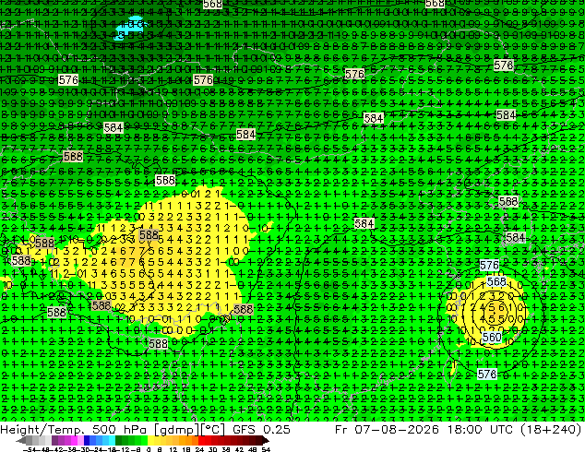Click the left gray arrow end of the color scale

[21, 441]
